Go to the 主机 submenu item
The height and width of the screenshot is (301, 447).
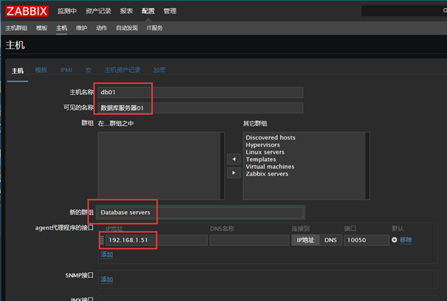pyautogui.click(x=62, y=28)
